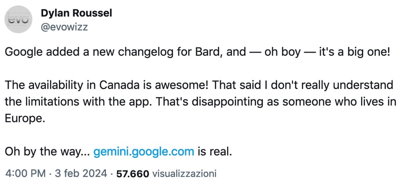Click the evo profile avatar
The width and height of the screenshot is (401, 181).
[x=19, y=19]
